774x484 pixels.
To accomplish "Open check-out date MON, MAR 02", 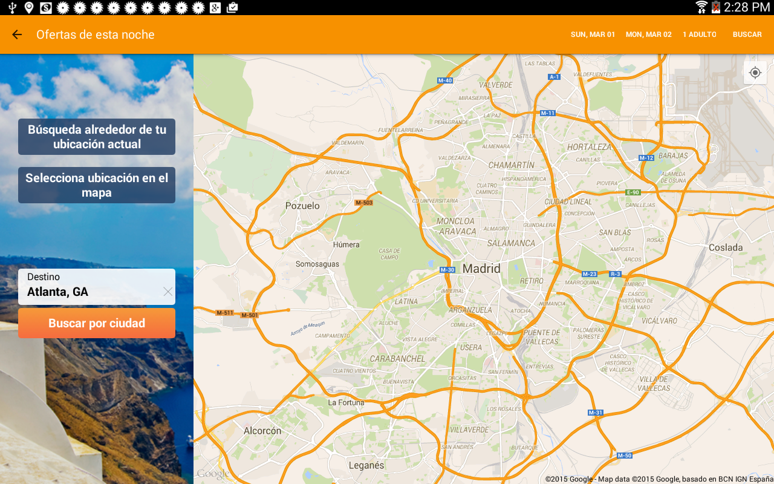I will (x=649, y=34).
